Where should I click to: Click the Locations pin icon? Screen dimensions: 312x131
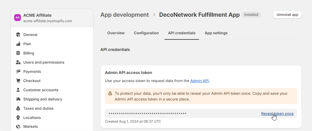click(x=18, y=118)
